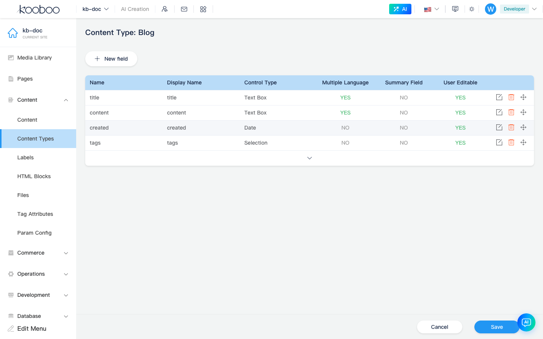Click Edit Menu at sidebar bottom
Screen dimensions: 543x339
[27, 328]
